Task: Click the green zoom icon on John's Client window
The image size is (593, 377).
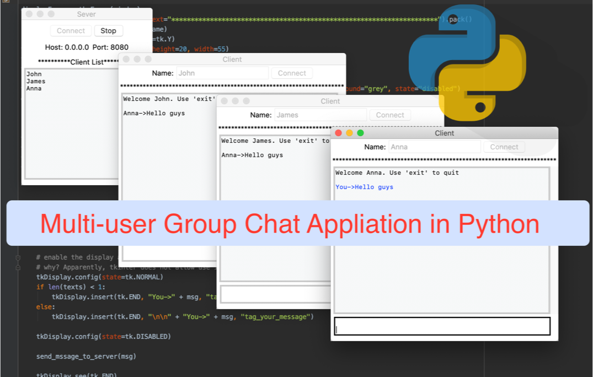Action: pyautogui.click(x=148, y=59)
